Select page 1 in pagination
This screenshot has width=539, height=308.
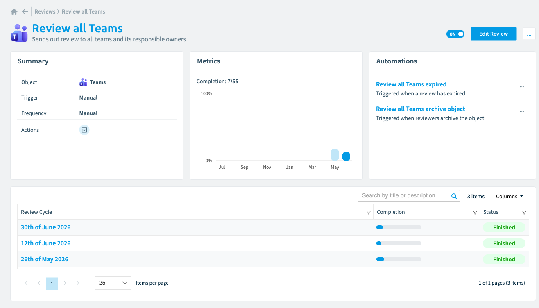pyautogui.click(x=52, y=283)
